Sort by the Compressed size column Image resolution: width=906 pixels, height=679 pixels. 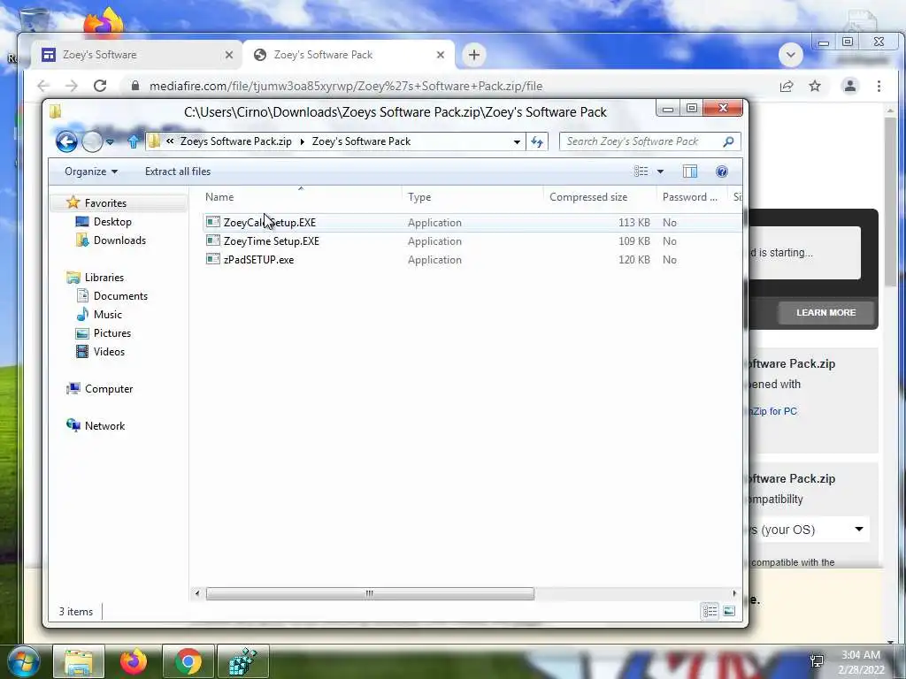click(600, 197)
